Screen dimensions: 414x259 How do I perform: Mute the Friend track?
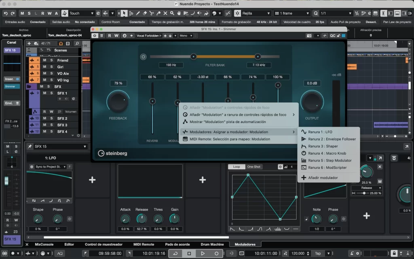coord(44,60)
